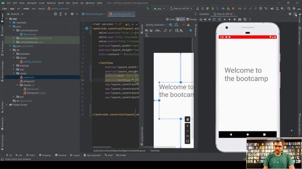
Task: Open the File menu
Action: [x=8, y=3]
